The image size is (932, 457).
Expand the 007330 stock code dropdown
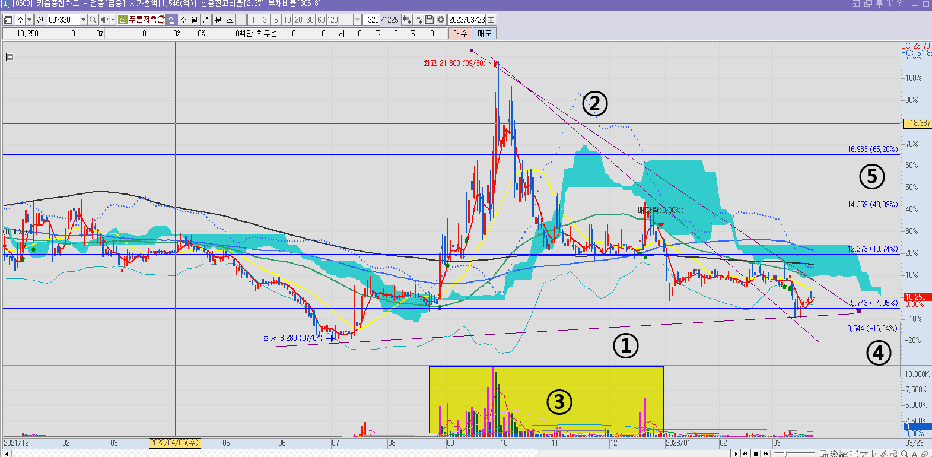(83, 20)
